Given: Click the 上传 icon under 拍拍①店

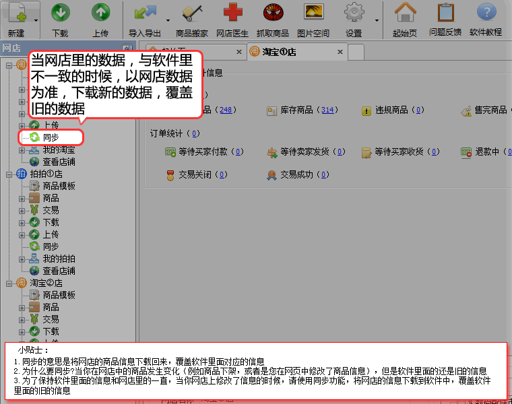Looking at the screenshot, I should pos(34,234).
